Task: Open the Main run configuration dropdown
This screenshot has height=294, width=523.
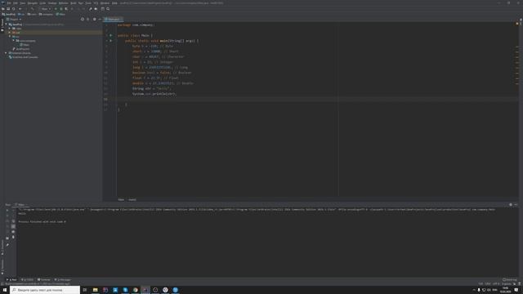Action: (46, 9)
